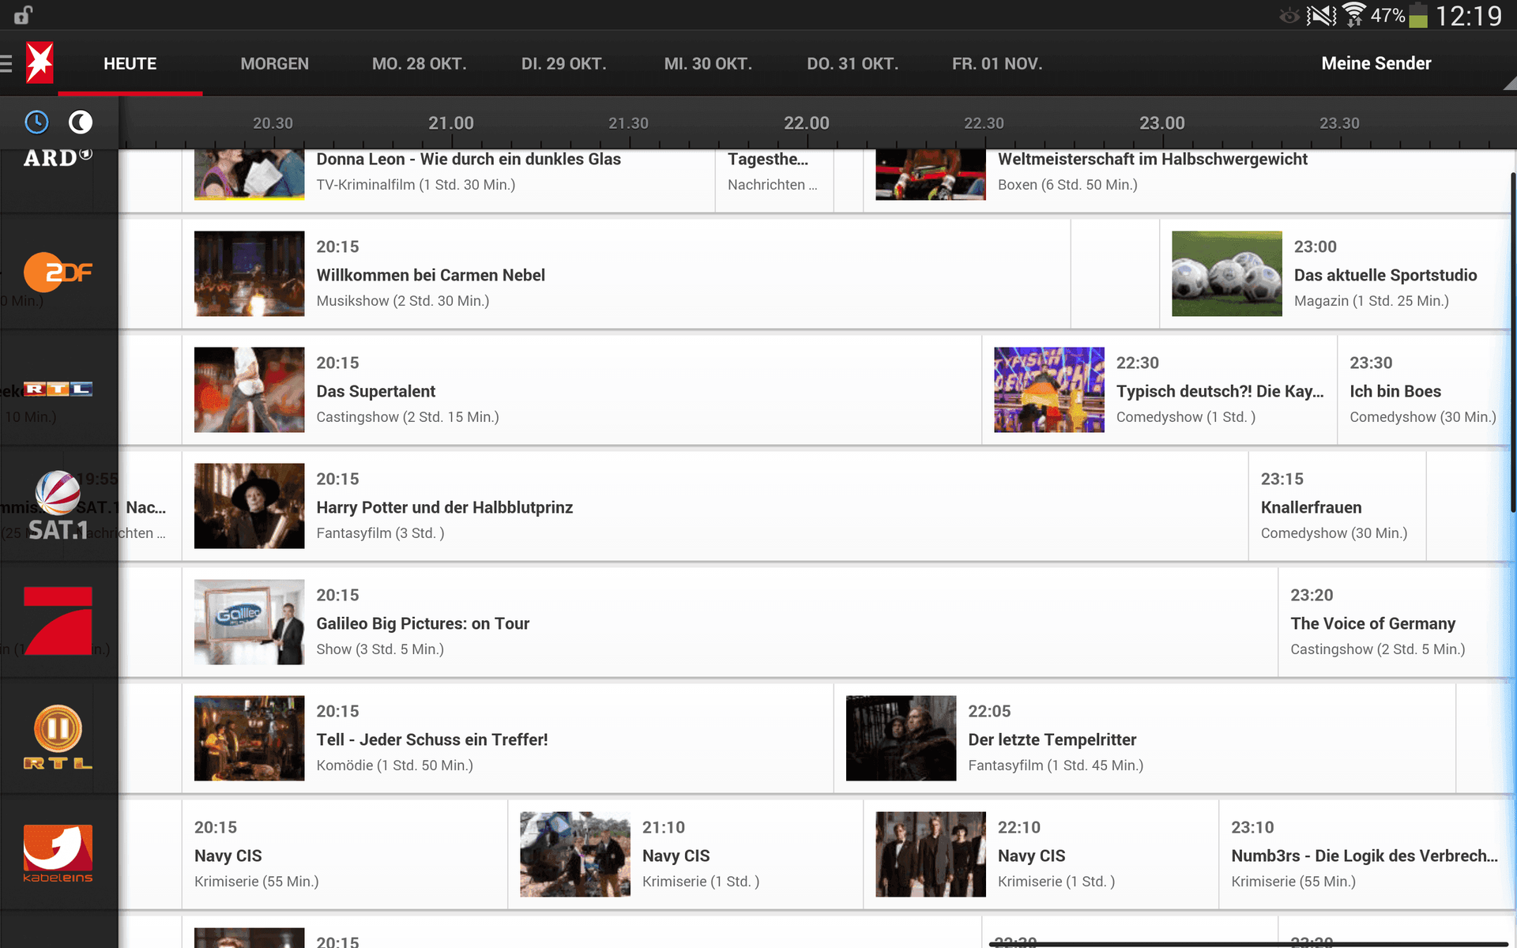Select the kabel eins channel logo
Viewport: 1517px width, 948px height.
(x=58, y=853)
